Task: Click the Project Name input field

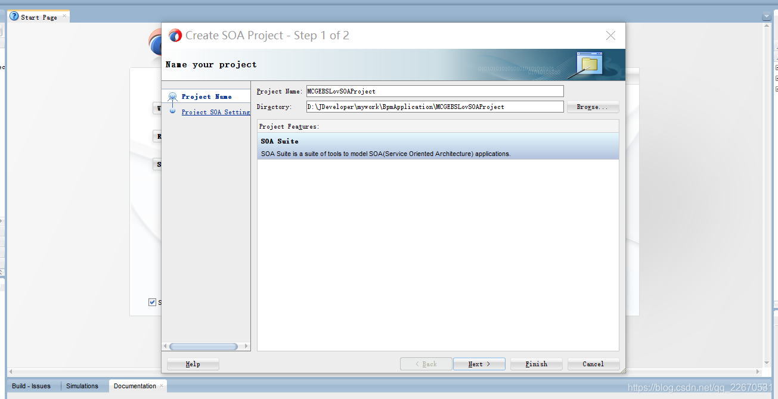Action: click(x=434, y=91)
